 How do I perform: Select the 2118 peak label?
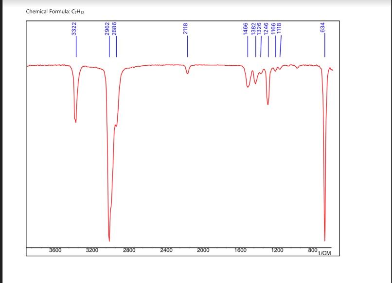[185, 29]
